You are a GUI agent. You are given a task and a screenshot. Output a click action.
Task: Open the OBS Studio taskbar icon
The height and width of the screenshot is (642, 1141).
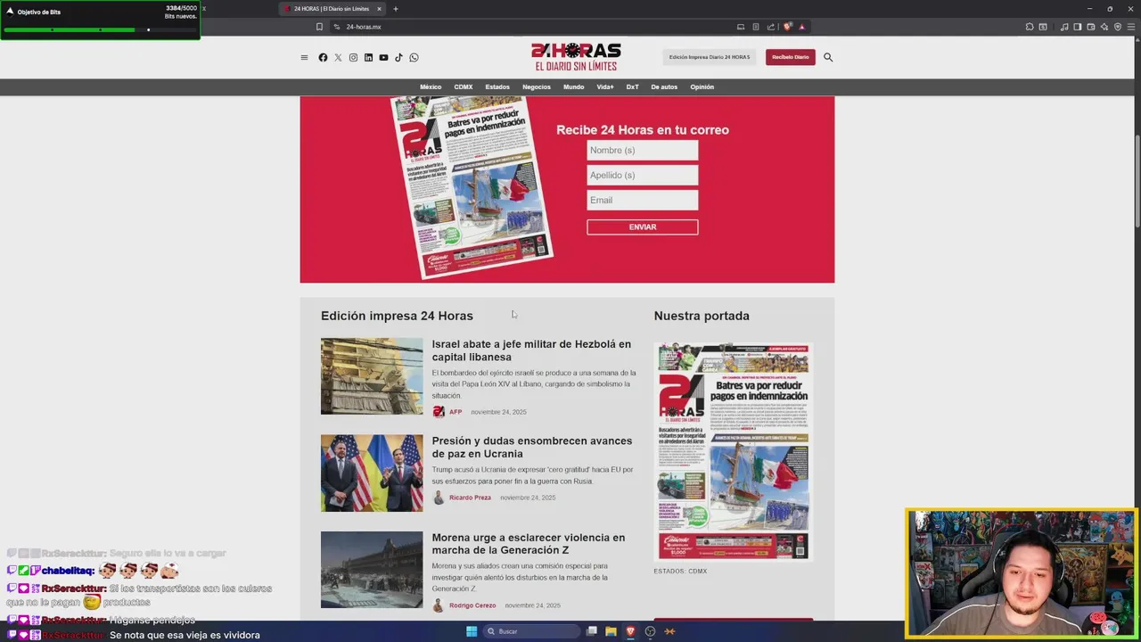point(650,631)
